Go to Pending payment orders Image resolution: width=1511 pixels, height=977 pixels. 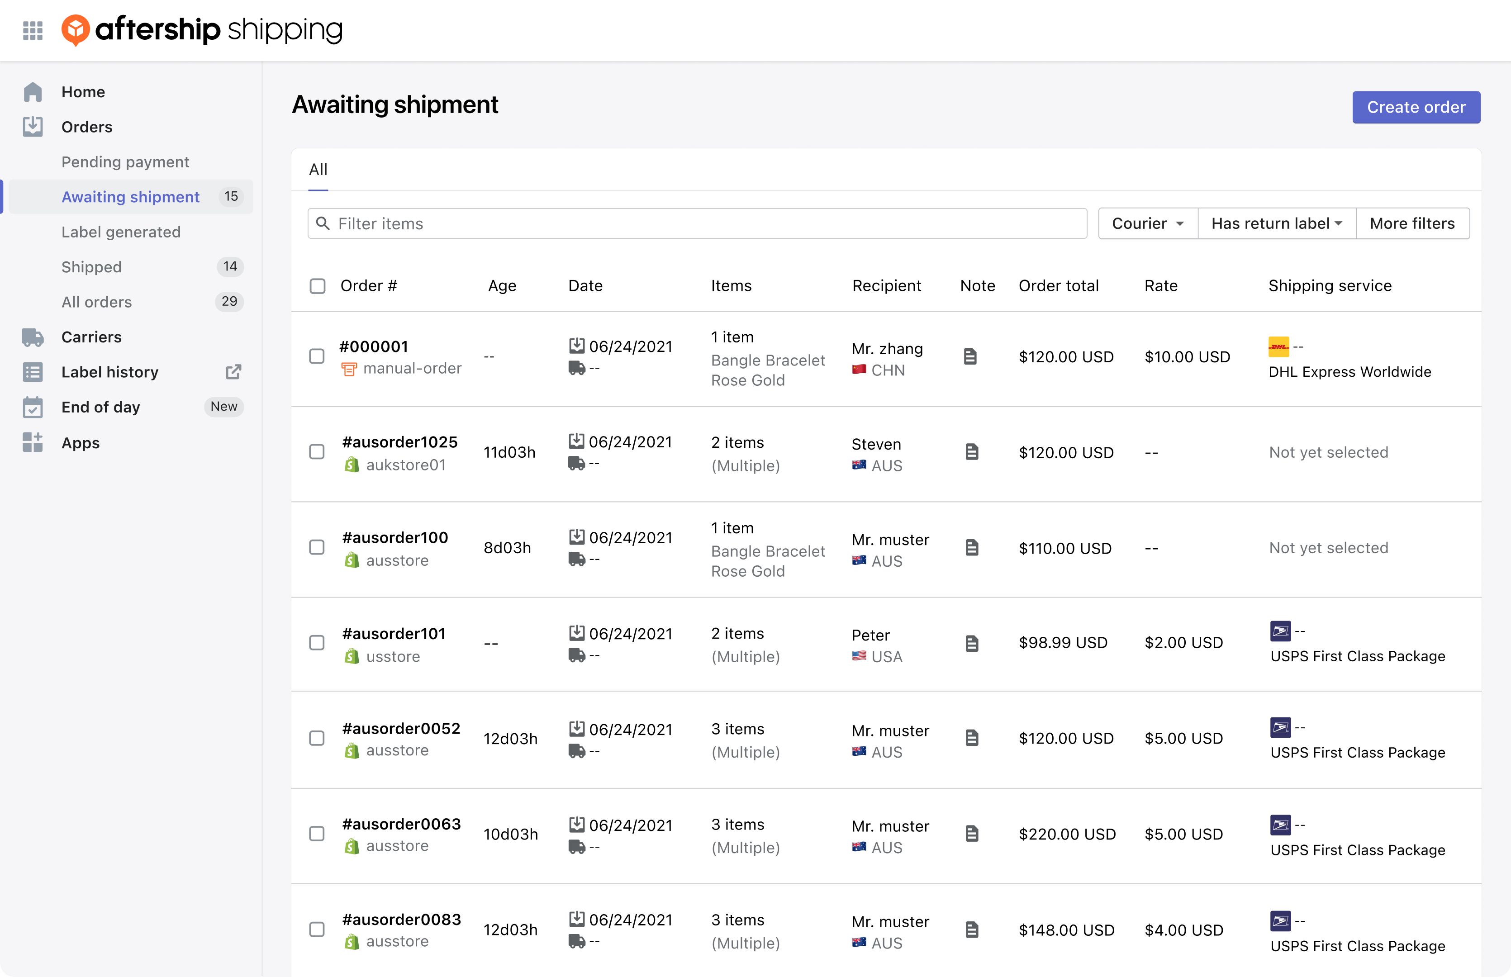tap(126, 162)
